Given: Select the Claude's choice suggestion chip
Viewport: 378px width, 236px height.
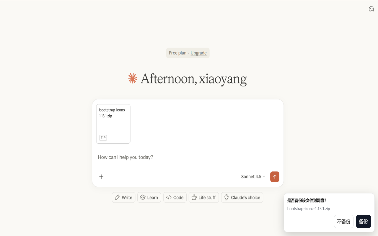Looking at the screenshot, I should point(242,197).
